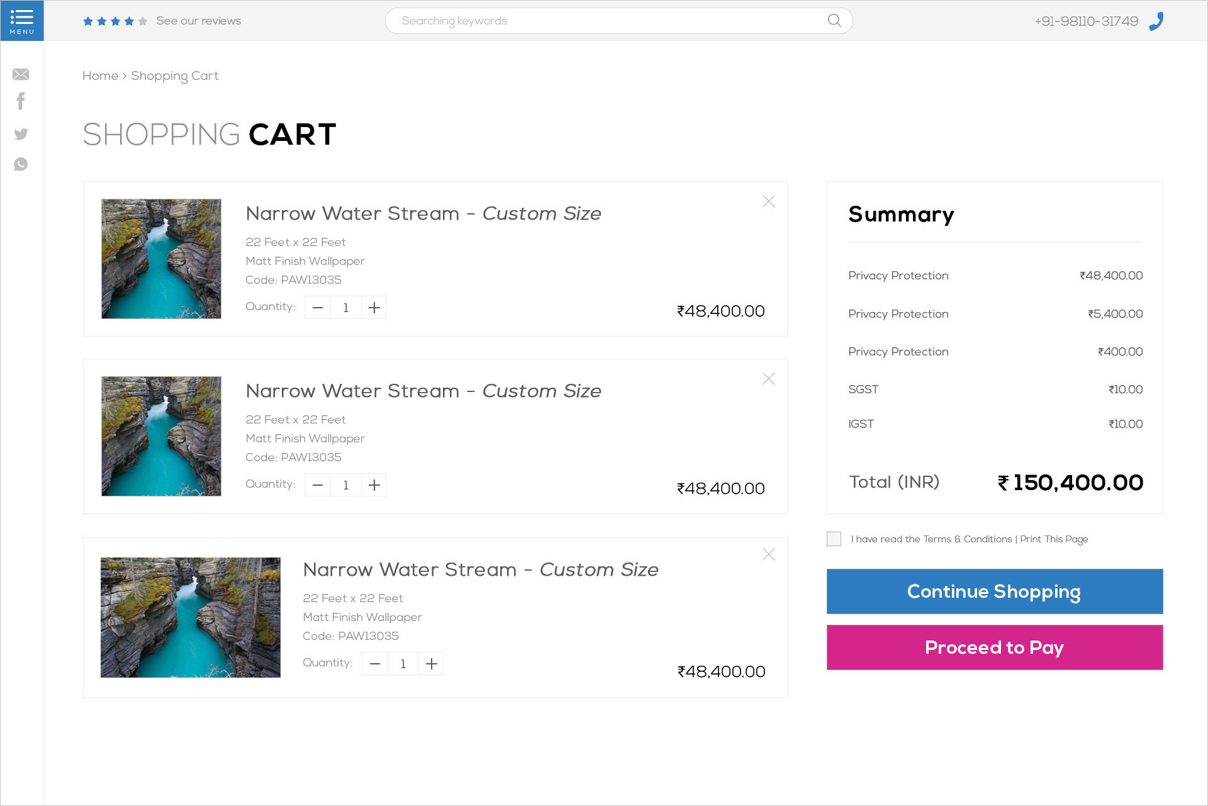This screenshot has width=1208, height=806.
Task: Open the WhatsApp sidebar icon
Action: [x=21, y=164]
